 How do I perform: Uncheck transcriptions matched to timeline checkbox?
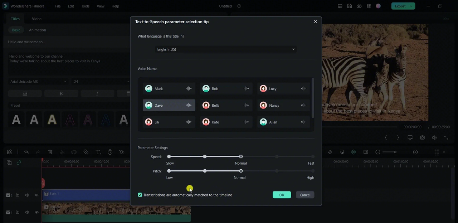click(x=140, y=195)
